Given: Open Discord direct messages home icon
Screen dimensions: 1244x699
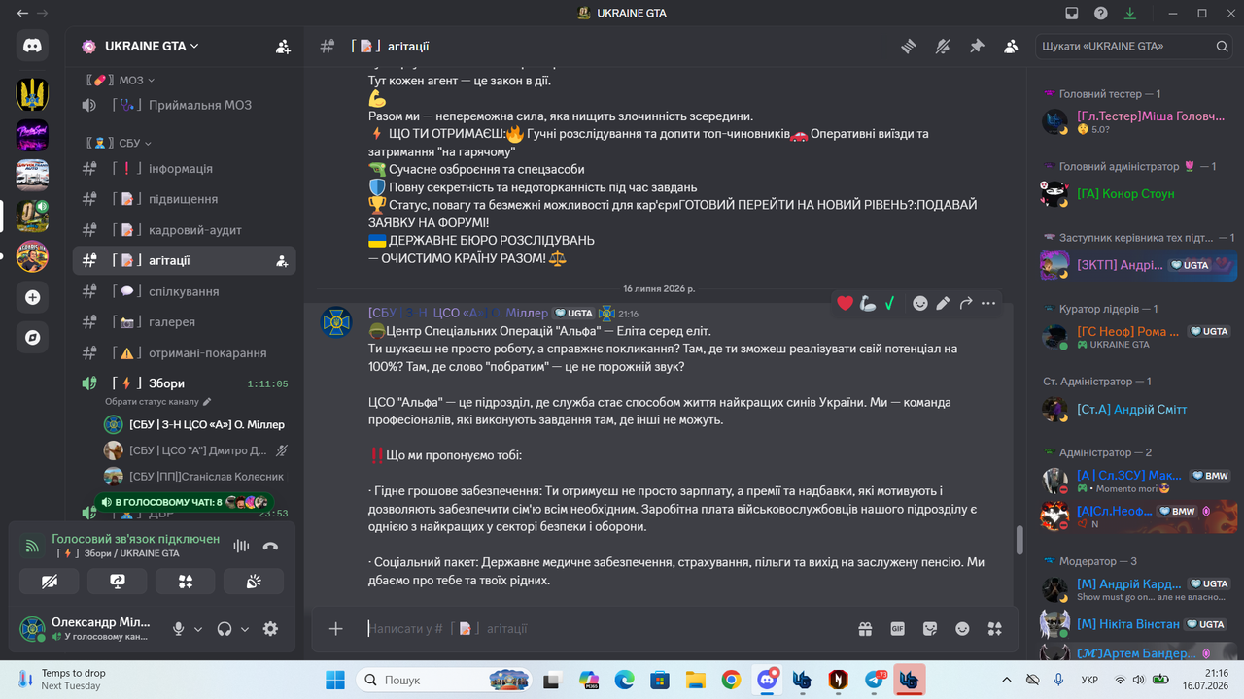Looking at the screenshot, I should point(32,46).
